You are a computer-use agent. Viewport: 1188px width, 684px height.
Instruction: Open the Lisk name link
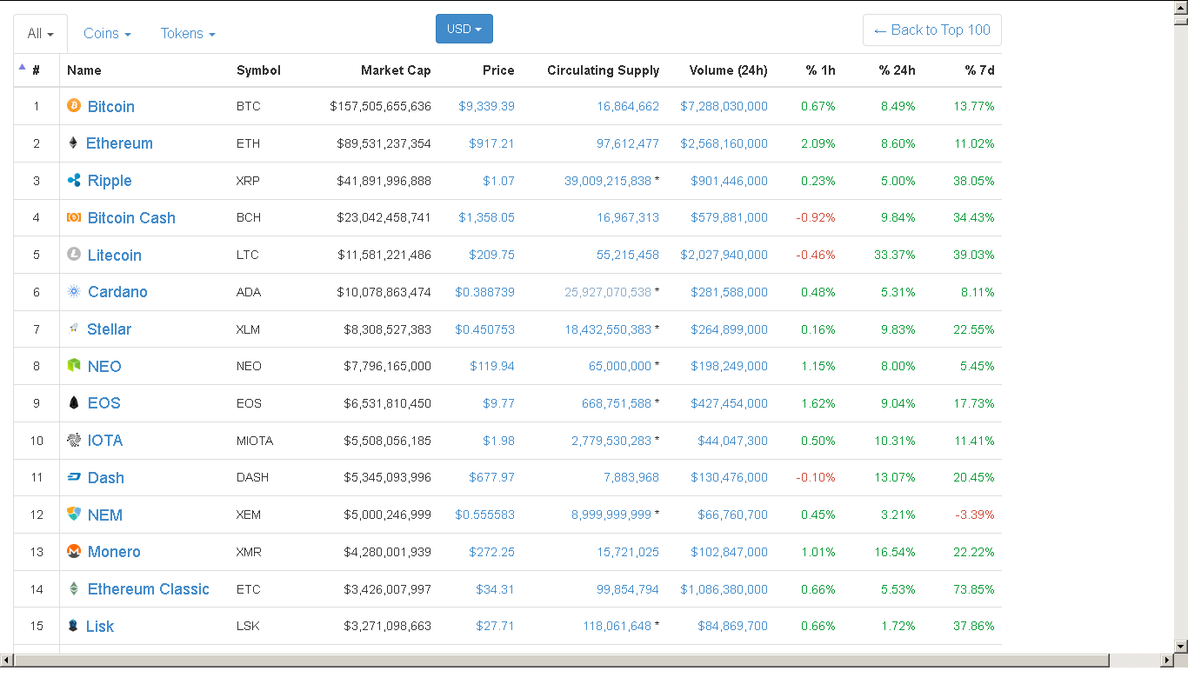tap(100, 626)
